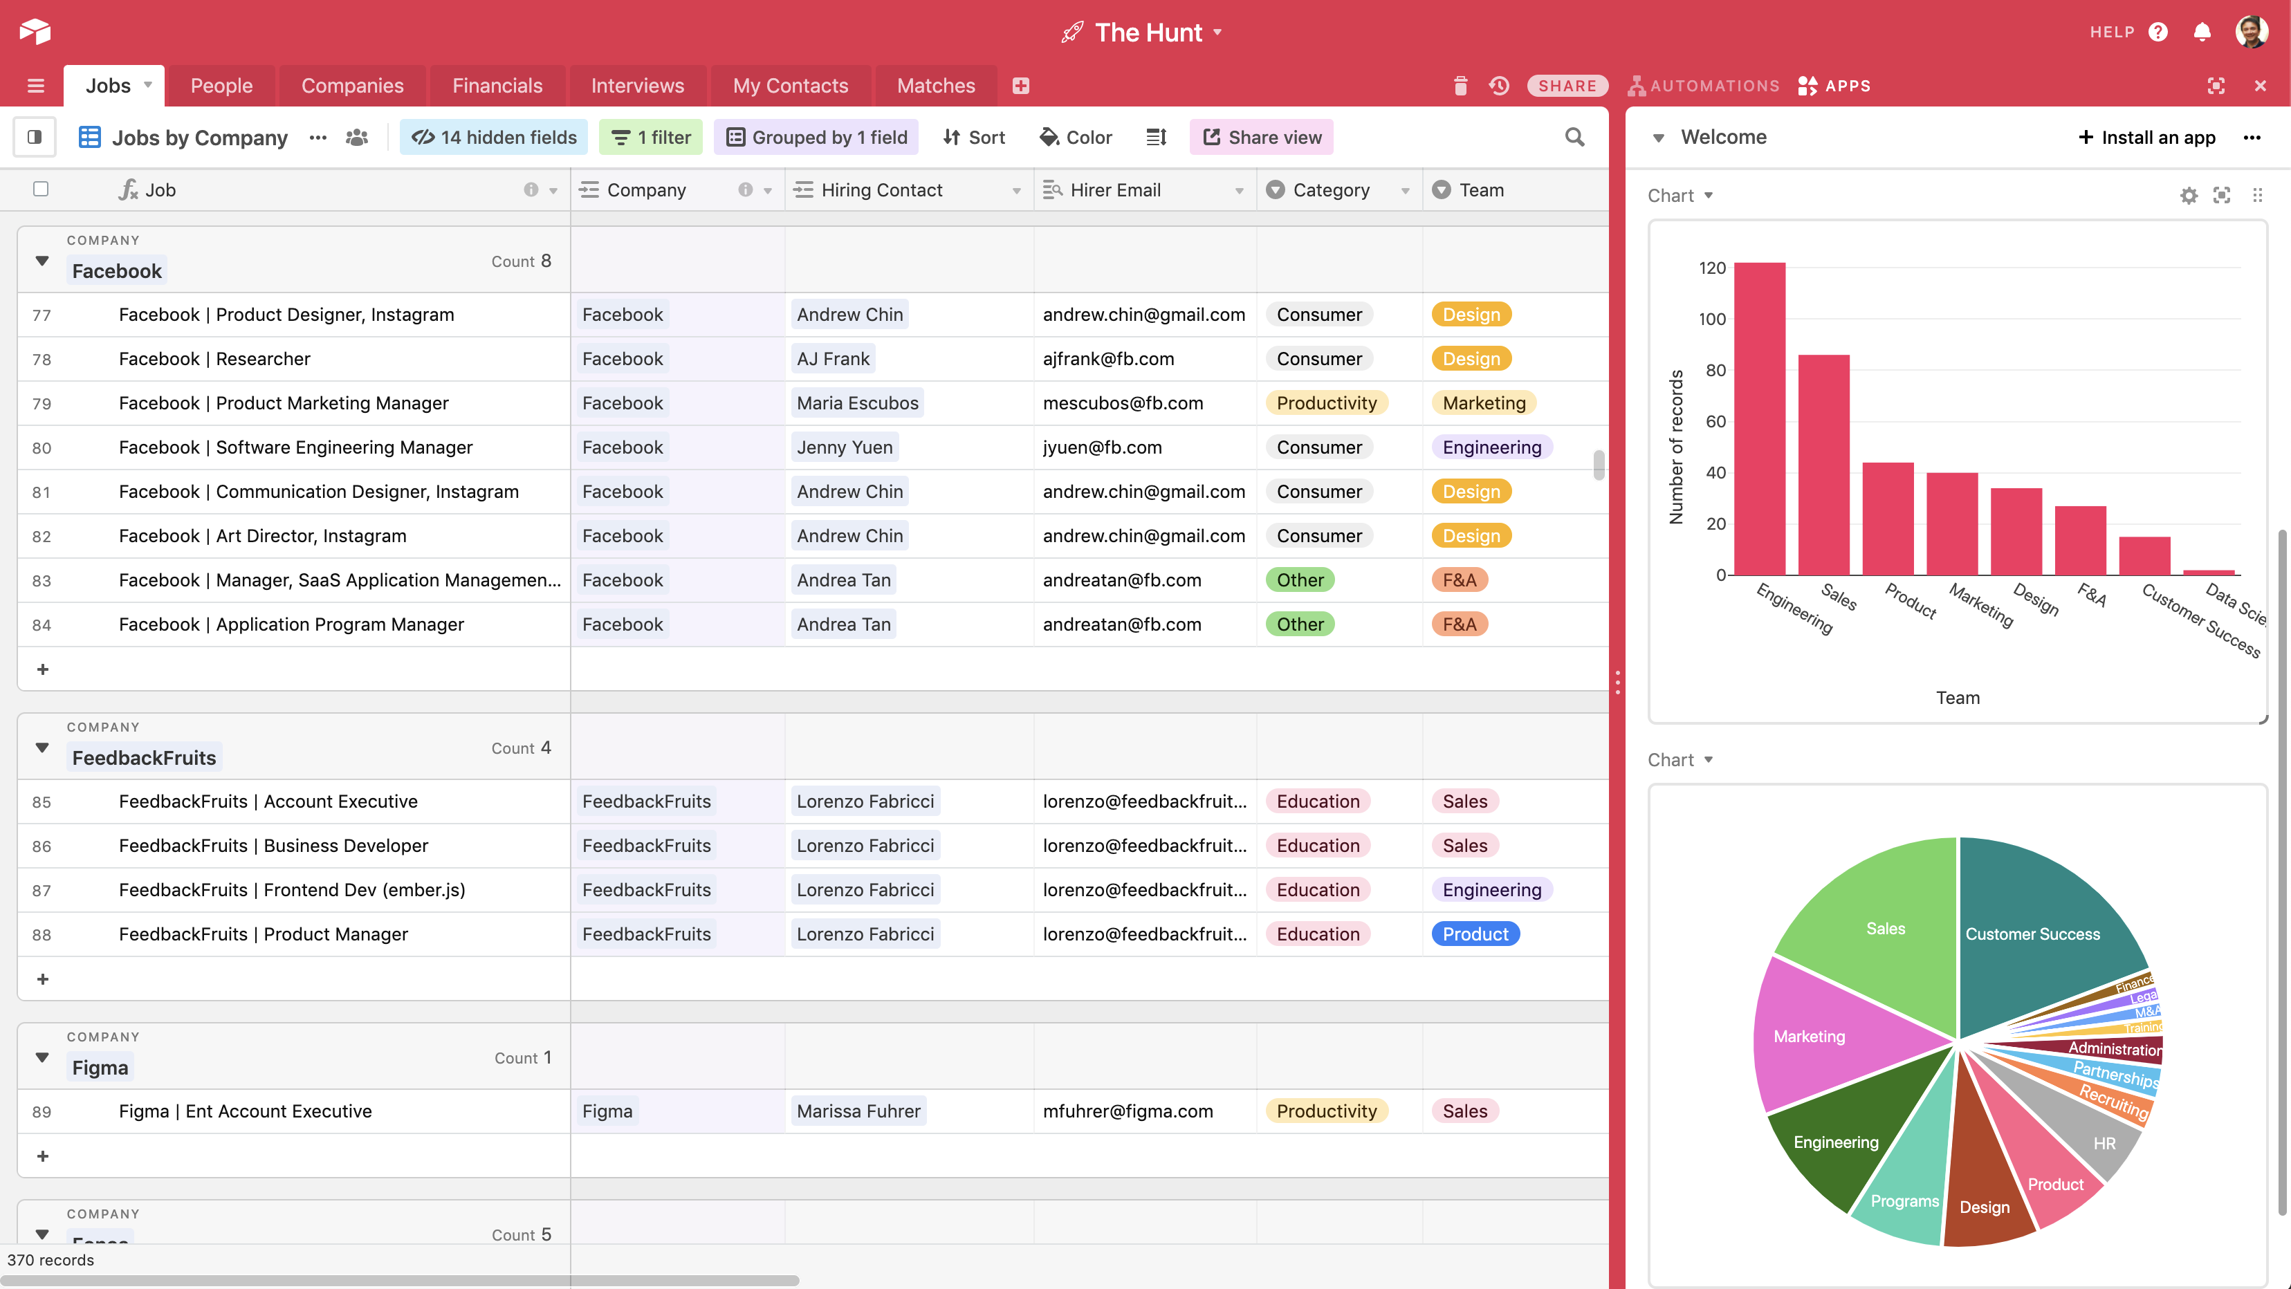
Task: Add a row to Figma group
Action: tap(43, 1156)
